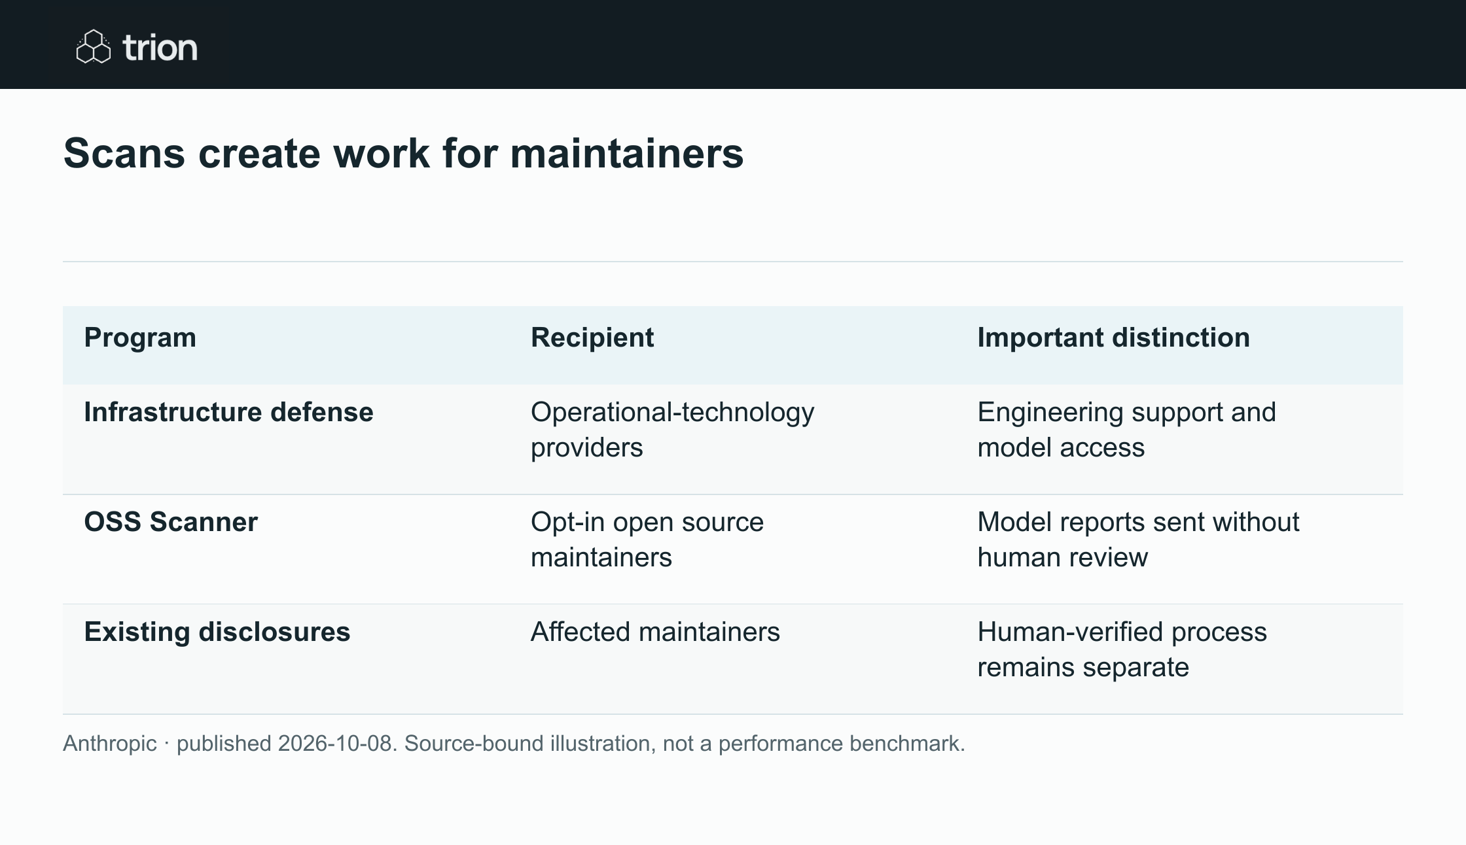Select the slide title 'Scans create work for maintainers'
Screen dimensions: 1466x845
click(403, 154)
